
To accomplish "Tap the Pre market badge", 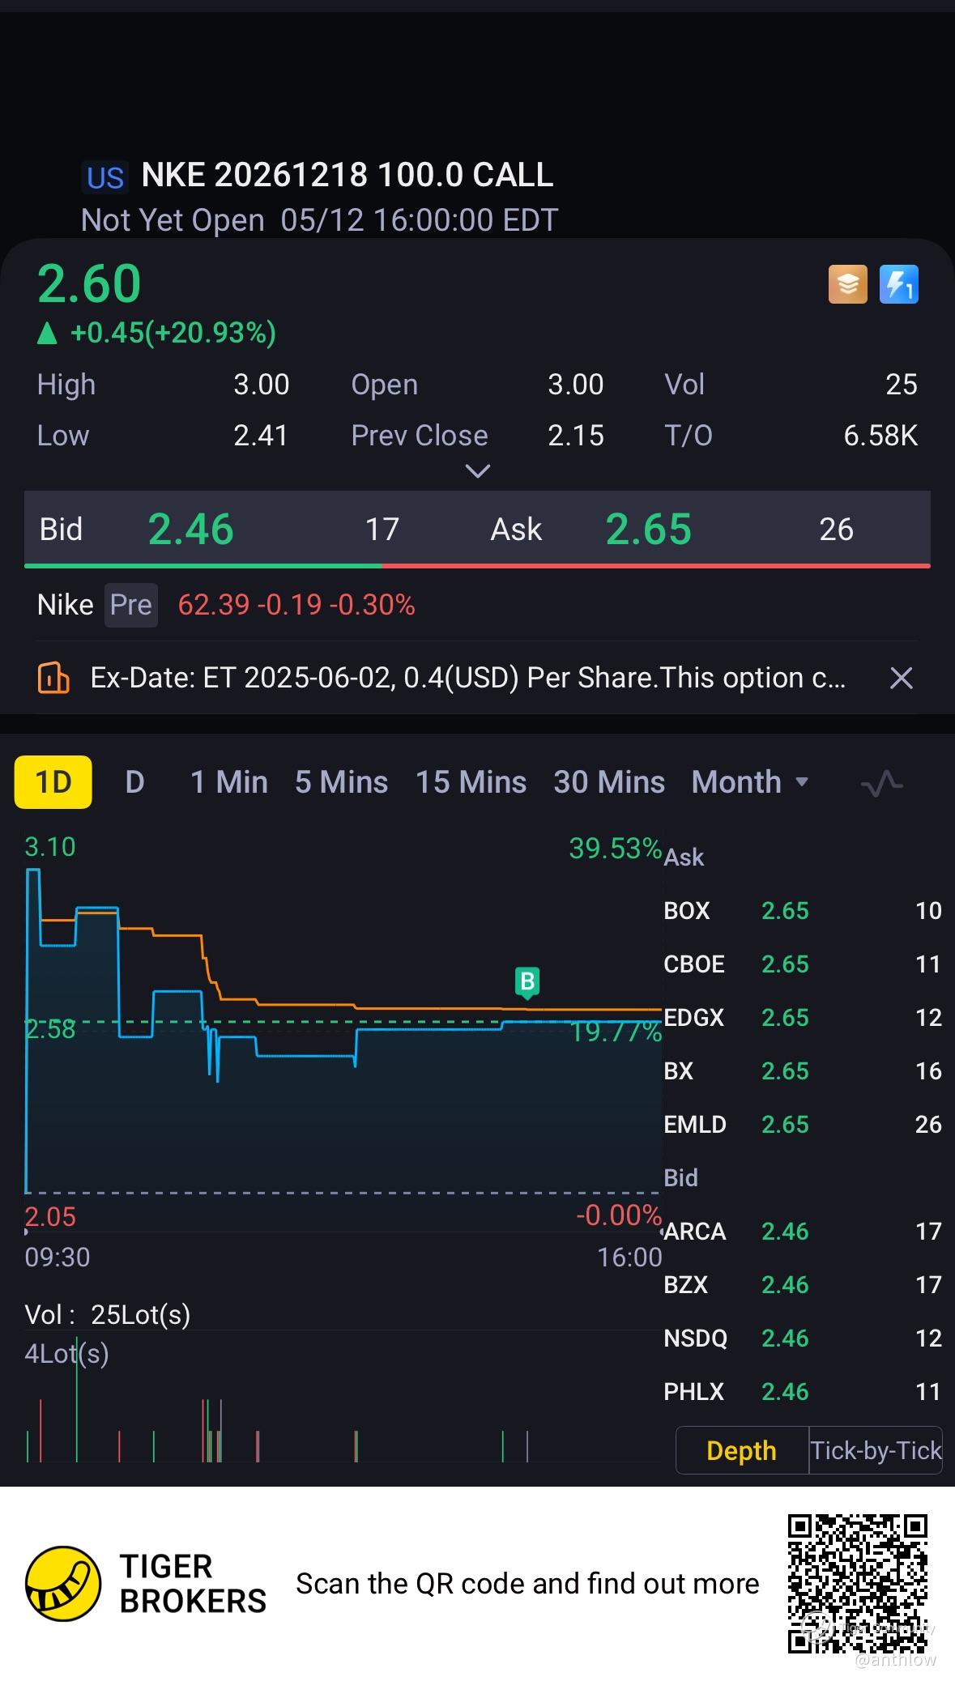I will (x=130, y=605).
